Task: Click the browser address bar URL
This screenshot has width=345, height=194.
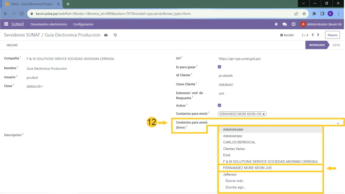Action: coord(113,14)
